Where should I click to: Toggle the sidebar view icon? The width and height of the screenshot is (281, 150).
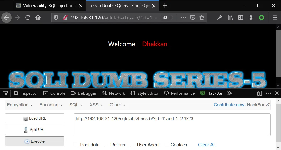click(240, 17)
